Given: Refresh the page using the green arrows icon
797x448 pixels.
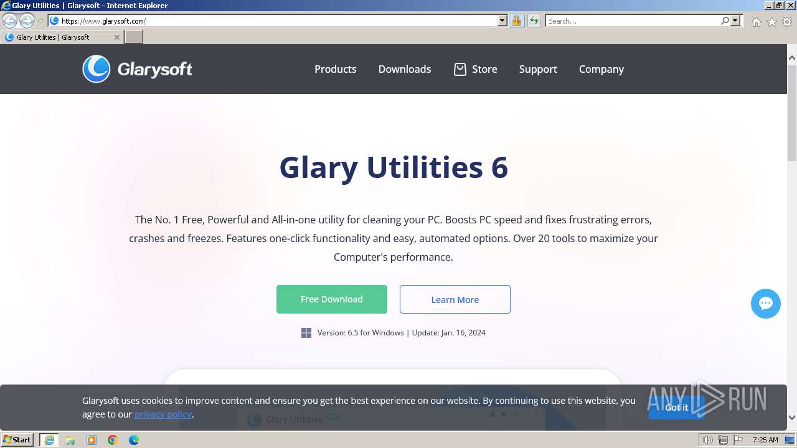Looking at the screenshot, I should 534,21.
